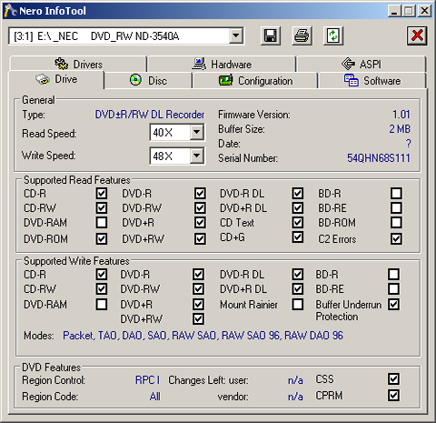Image resolution: width=436 pixels, height=423 pixels.
Task: Click the arrow icon on ASPI tab
Action: [348, 64]
